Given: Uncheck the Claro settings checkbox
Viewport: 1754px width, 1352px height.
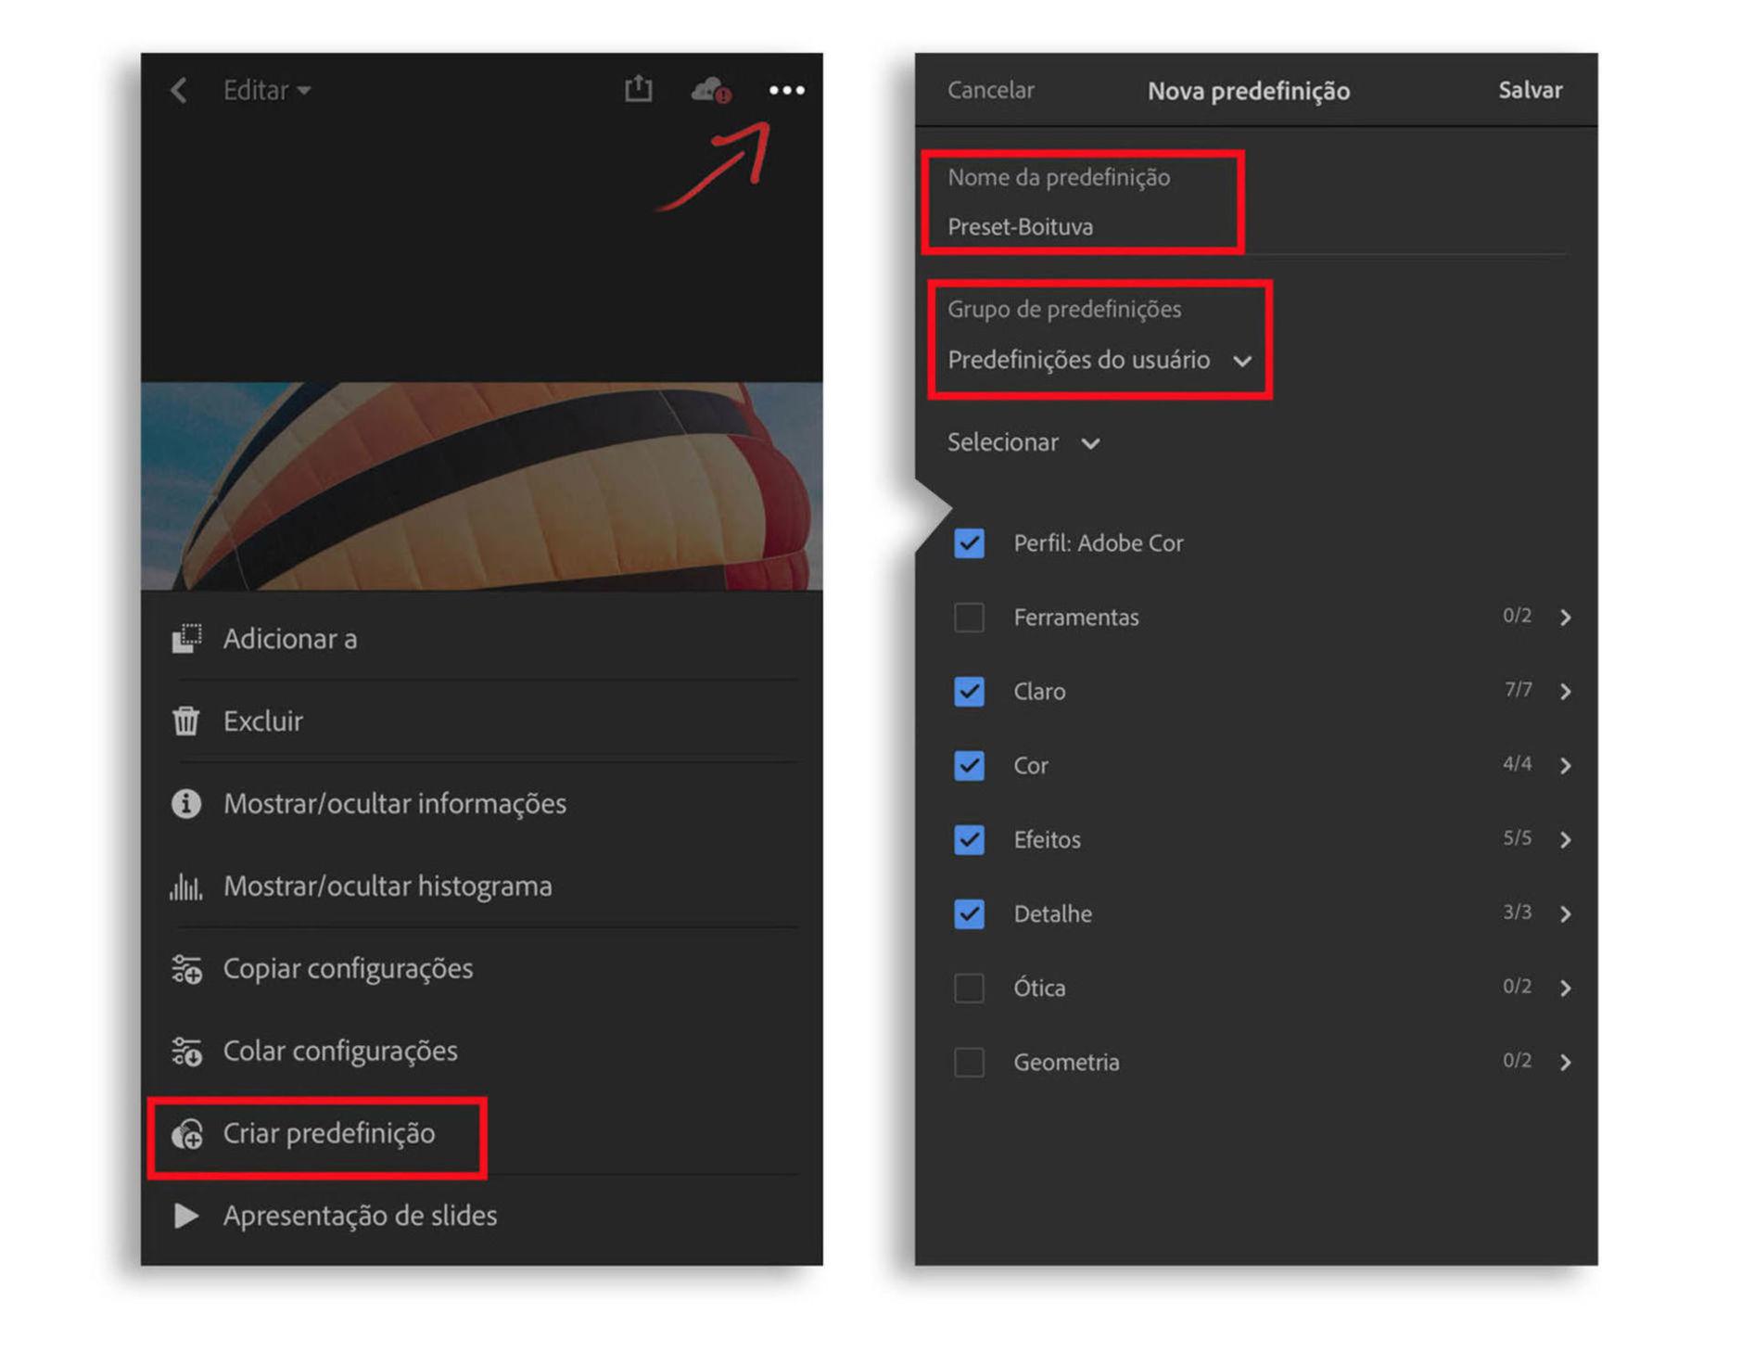Looking at the screenshot, I should coord(969,691).
